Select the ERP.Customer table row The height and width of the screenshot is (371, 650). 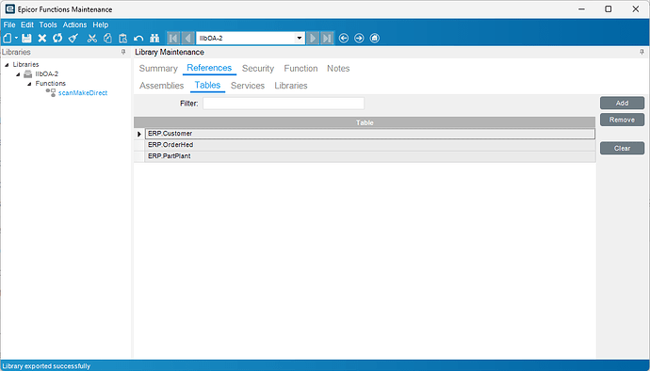tap(370, 134)
